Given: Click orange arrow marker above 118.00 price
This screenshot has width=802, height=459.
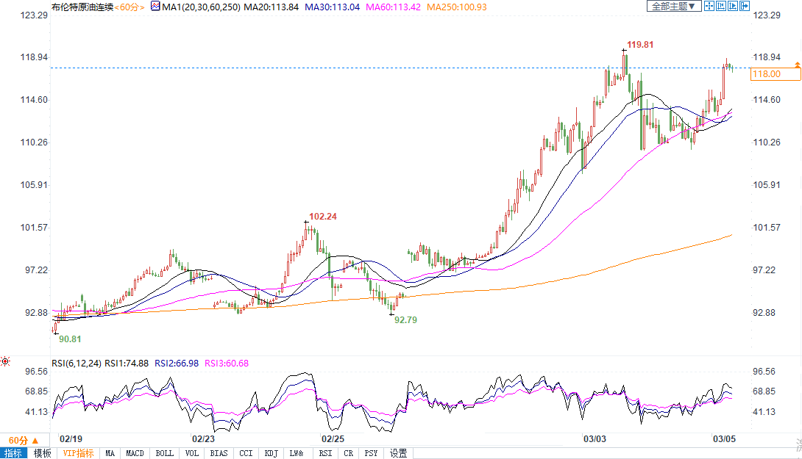Looking at the screenshot, I should tap(797, 66).
